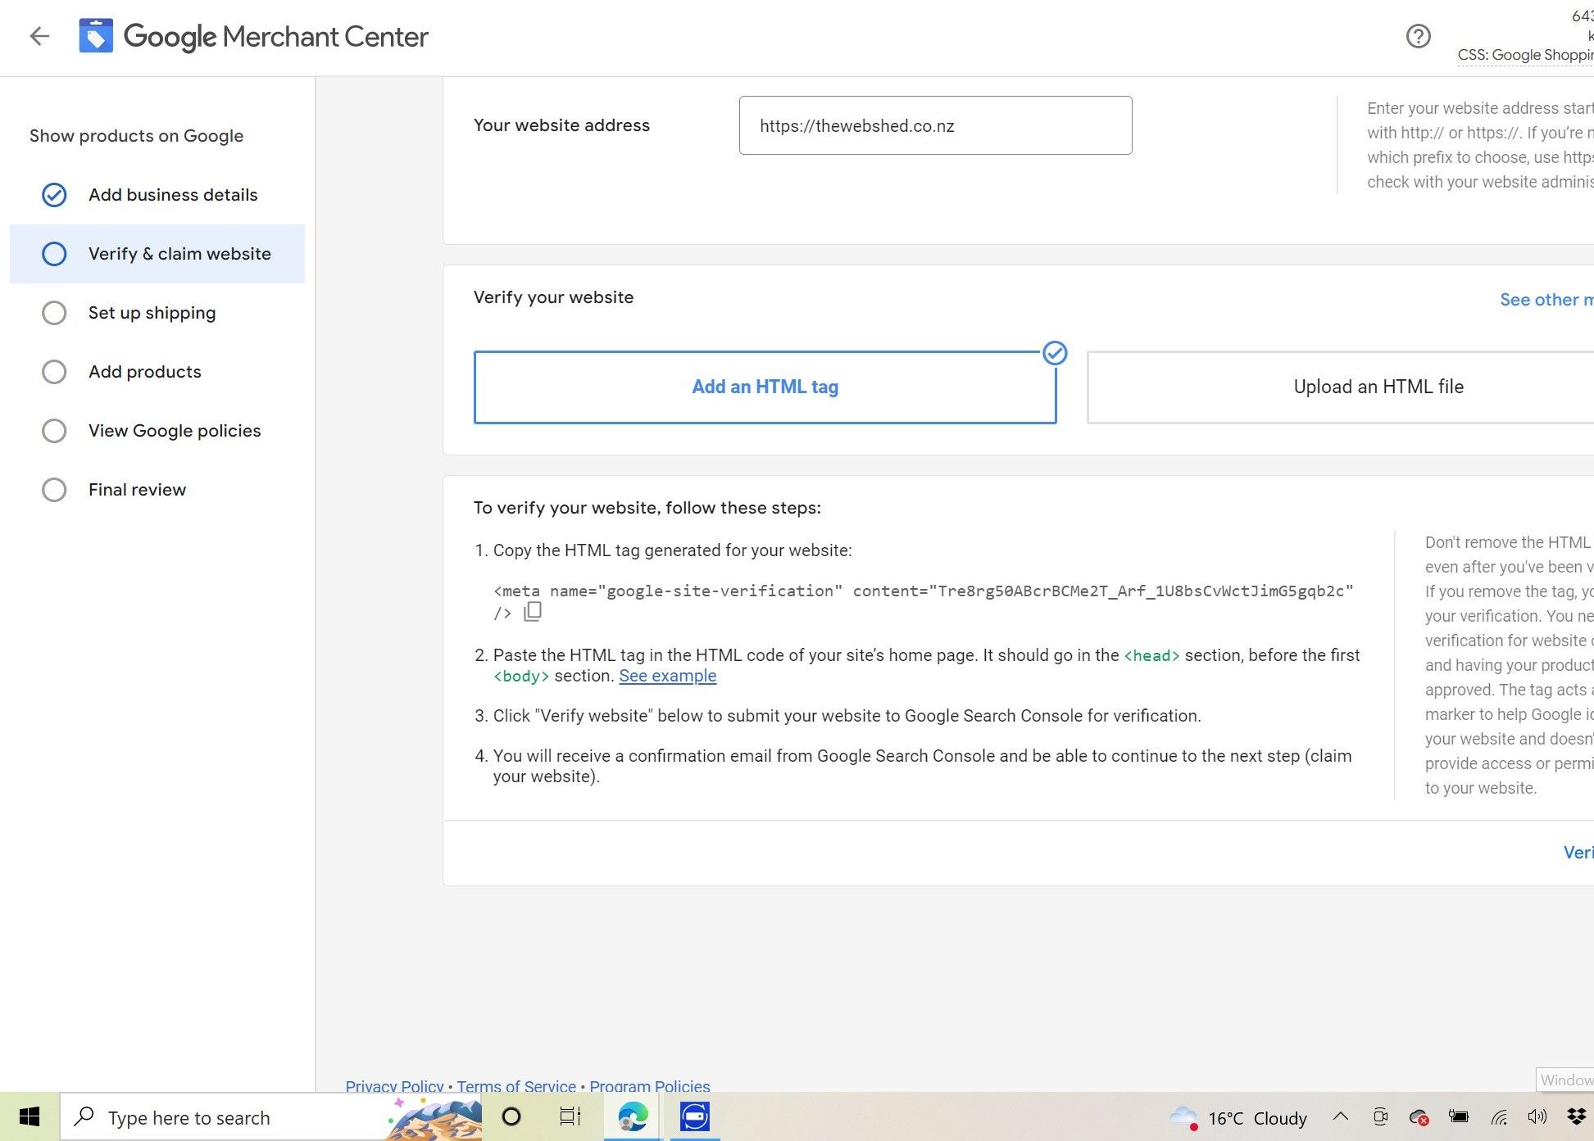This screenshot has width=1594, height=1141.
Task: Click the back arrow icon
Action: click(x=39, y=36)
